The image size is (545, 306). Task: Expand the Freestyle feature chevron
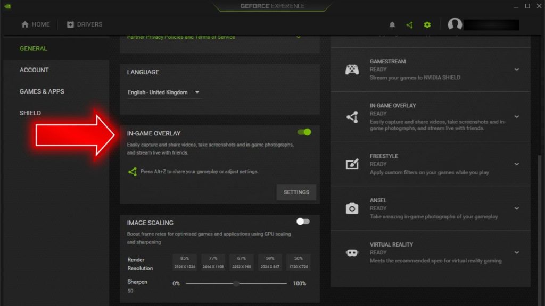pyautogui.click(x=517, y=164)
